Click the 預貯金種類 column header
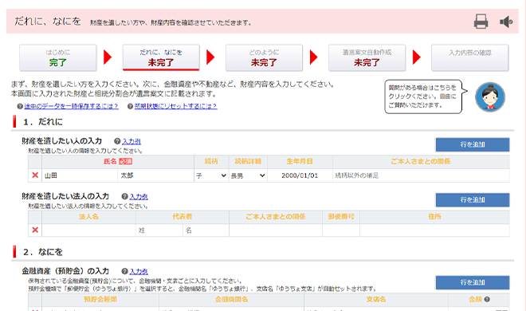This screenshot has height=311, width=526. pos(100,299)
